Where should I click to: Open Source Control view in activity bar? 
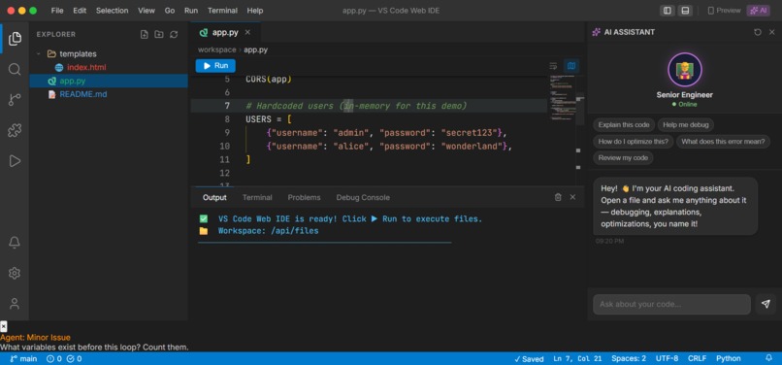[15, 99]
